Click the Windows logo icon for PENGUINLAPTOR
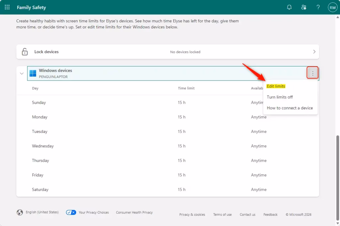Screen dimensions: 340x226 [33, 73]
